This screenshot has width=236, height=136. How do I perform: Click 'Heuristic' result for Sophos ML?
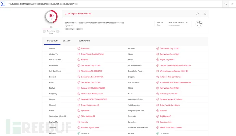coord(84,122)
